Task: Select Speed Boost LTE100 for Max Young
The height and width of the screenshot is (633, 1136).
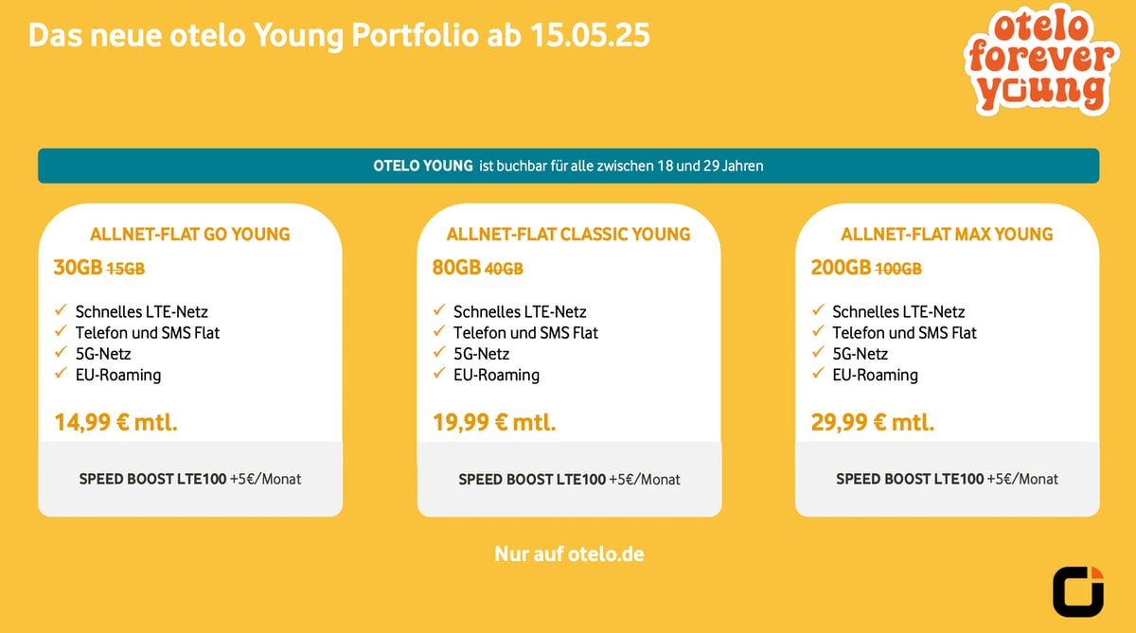Action: (x=947, y=479)
